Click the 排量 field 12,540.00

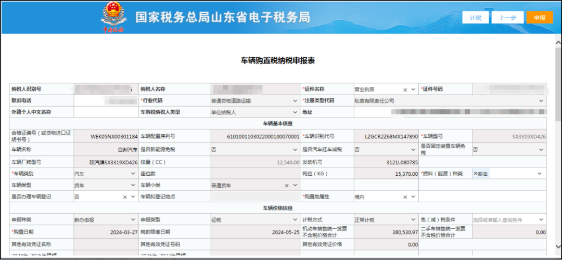tap(256, 162)
